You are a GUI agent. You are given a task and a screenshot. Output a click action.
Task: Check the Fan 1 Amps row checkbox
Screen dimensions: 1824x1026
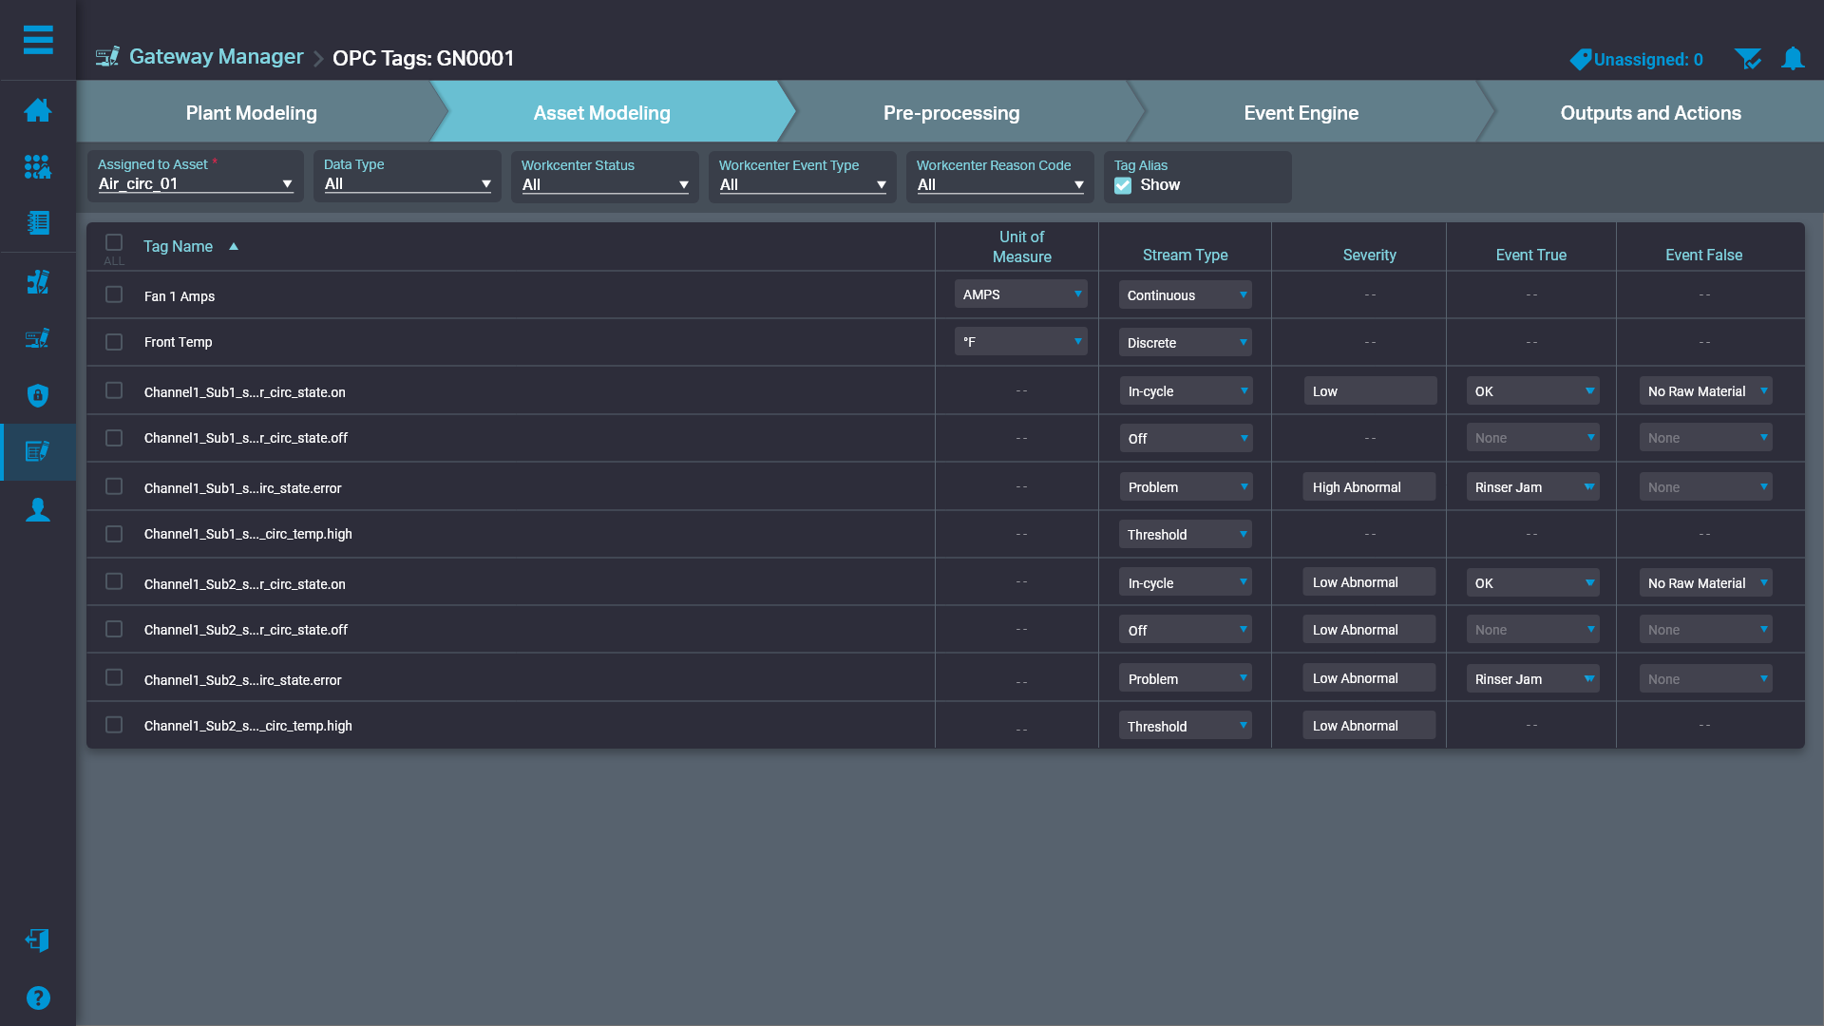click(x=114, y=294)
